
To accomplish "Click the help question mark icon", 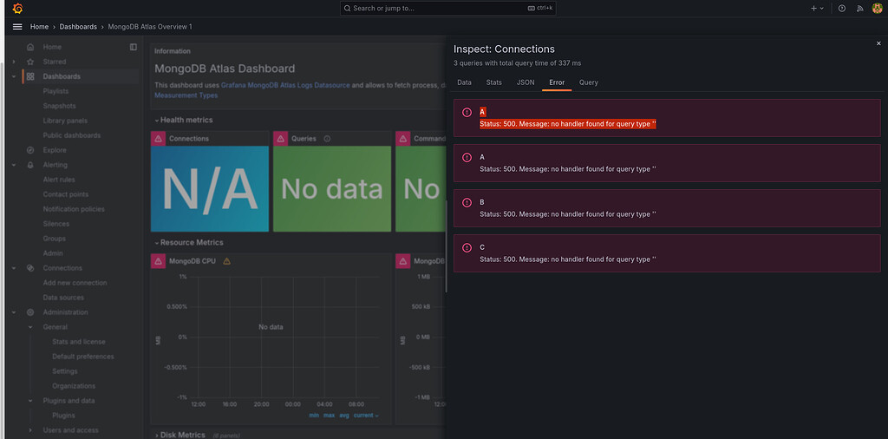I will coord(841,9).
